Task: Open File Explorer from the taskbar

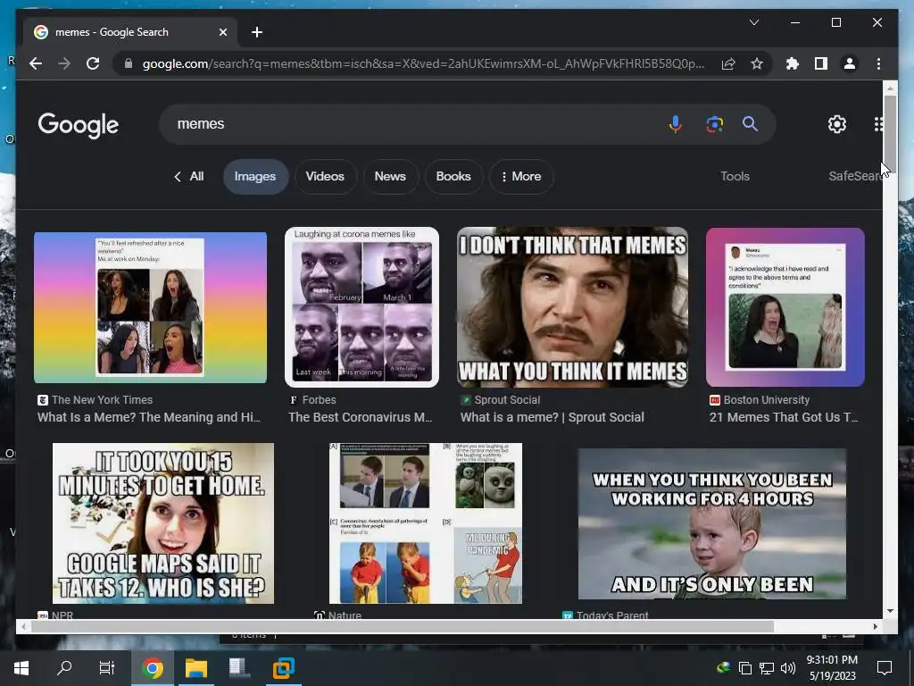Action: pos(195,668)
